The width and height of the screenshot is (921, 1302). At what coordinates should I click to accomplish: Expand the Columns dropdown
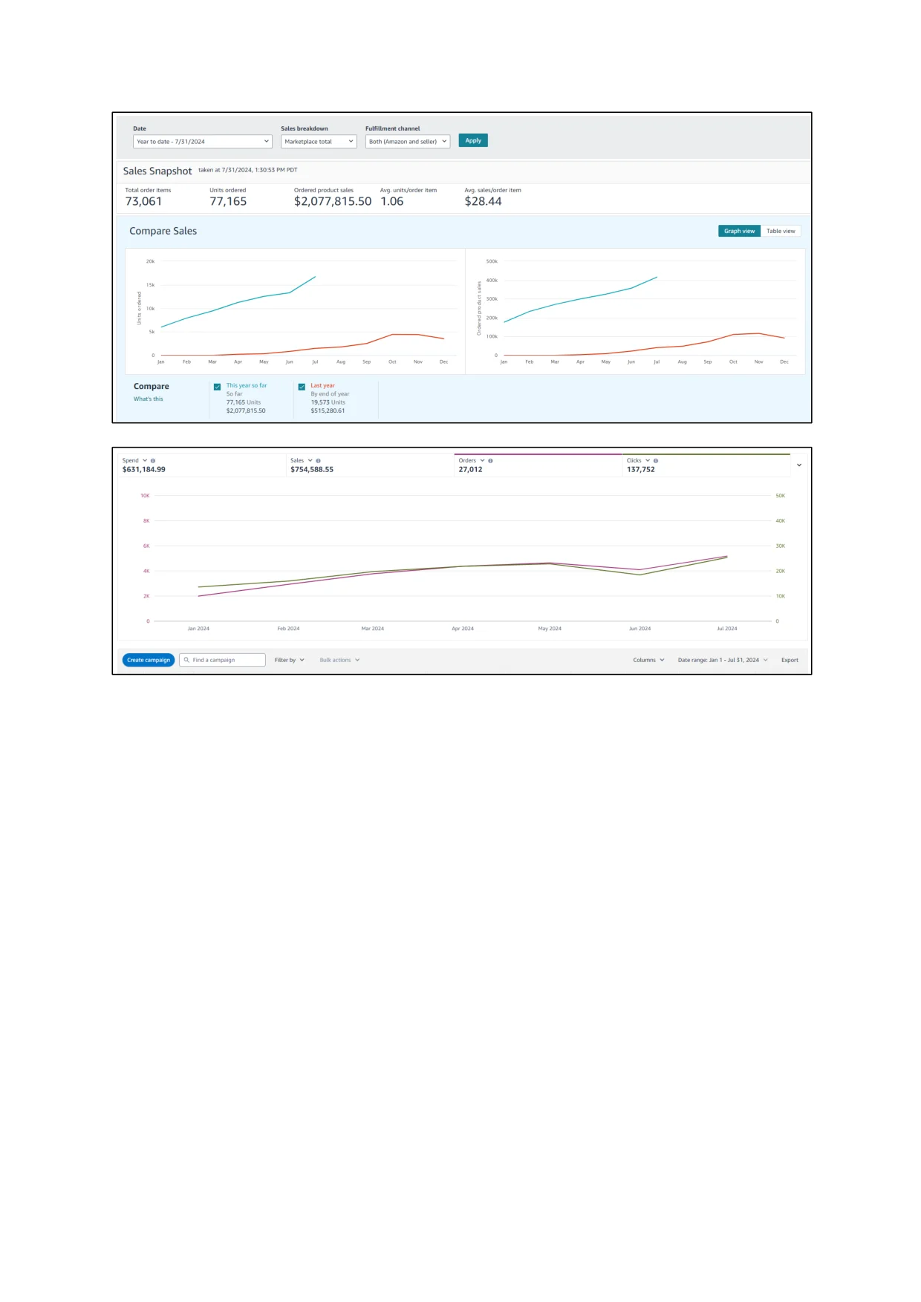[x=648, y=660]
